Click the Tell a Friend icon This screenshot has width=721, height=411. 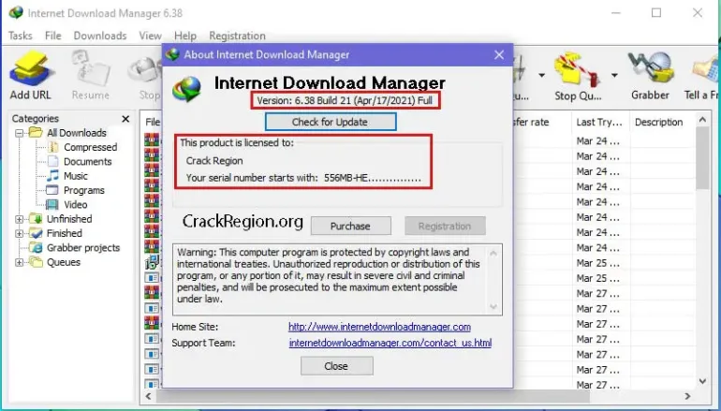[x=703, y=75]
